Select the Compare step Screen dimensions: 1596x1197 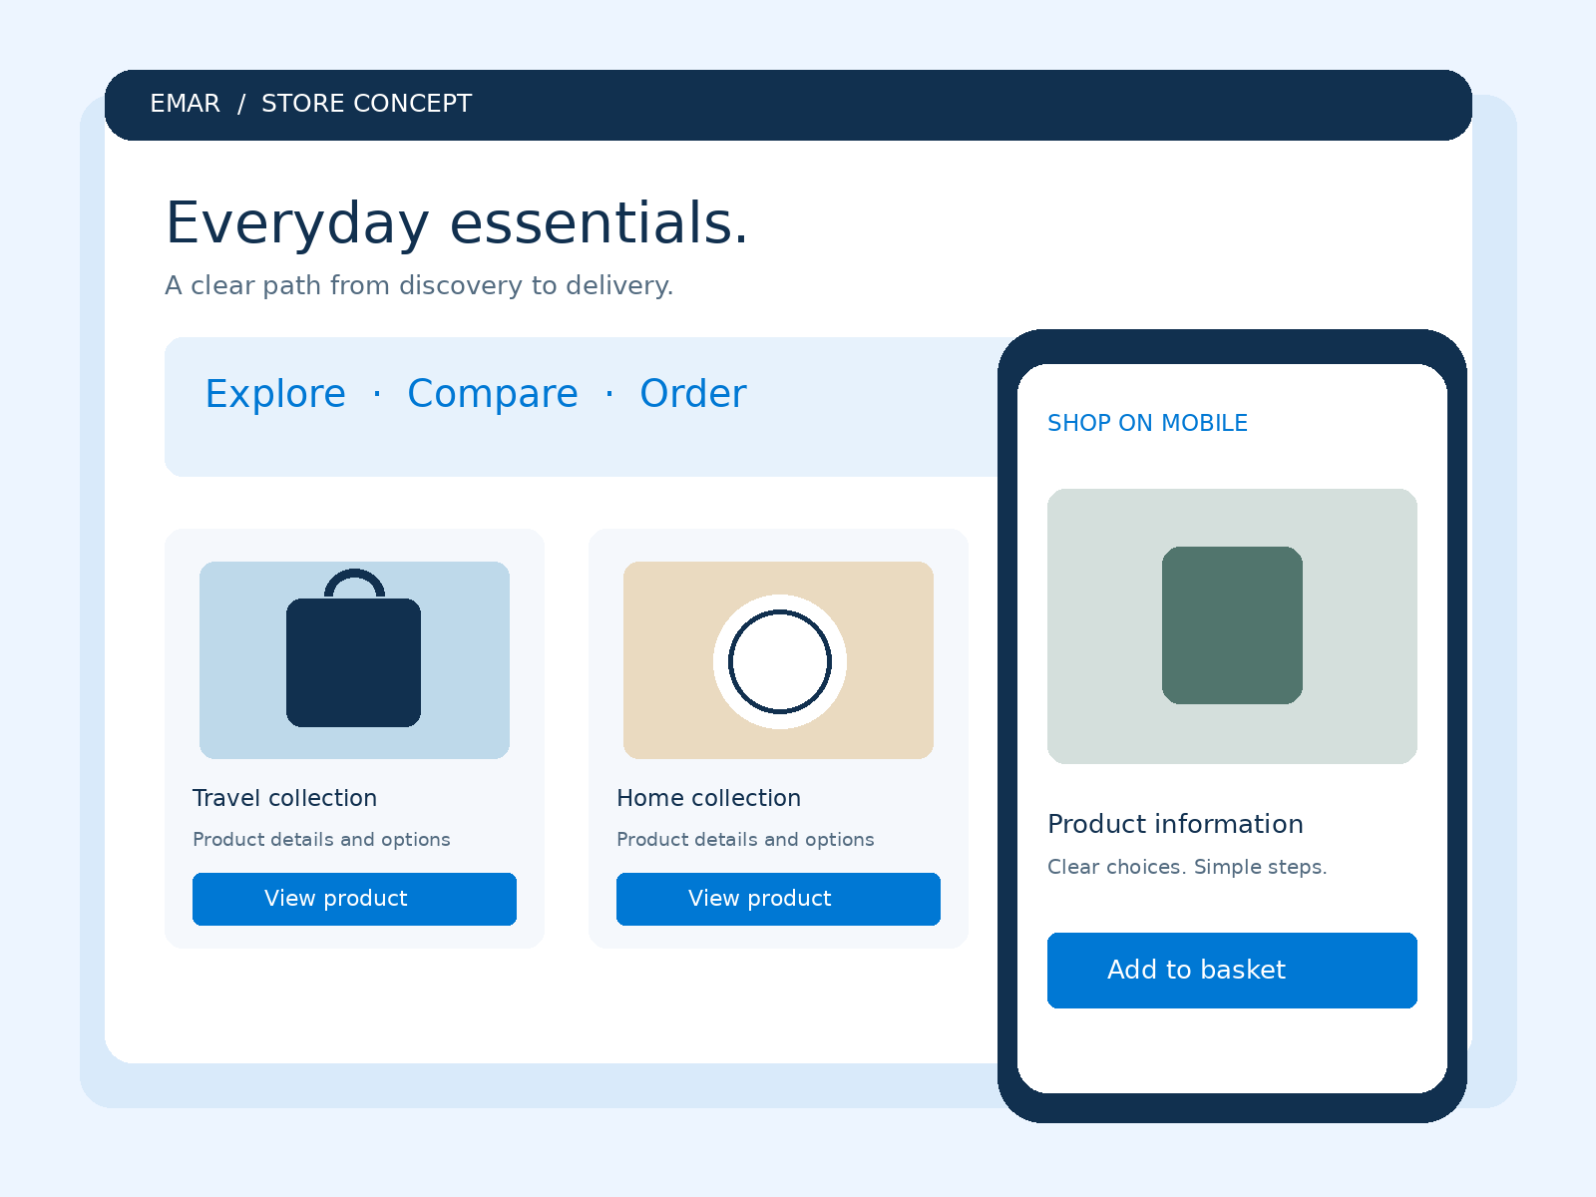pos(493,394)
